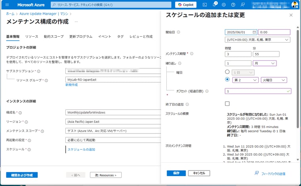This screenshot has height=186, width=301.
Task: Click the schedule panel vertical scrollbar
Action: pos(297,79)
